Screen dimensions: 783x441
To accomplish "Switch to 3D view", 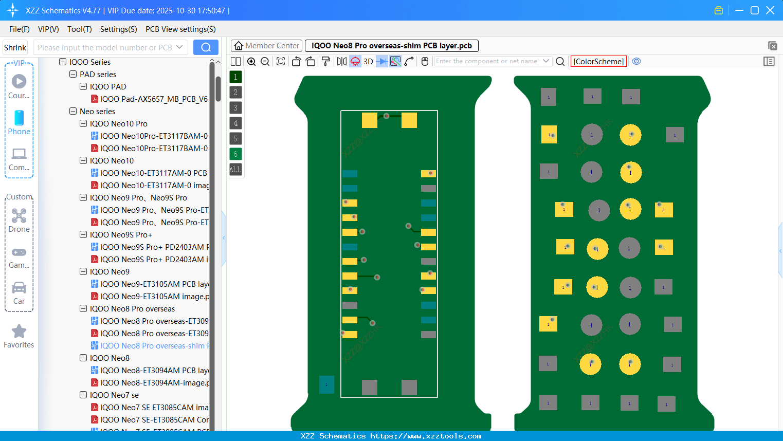I will pos(368,62).
